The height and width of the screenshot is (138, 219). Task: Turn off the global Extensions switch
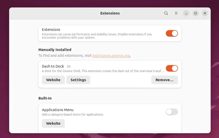(172, 33)
